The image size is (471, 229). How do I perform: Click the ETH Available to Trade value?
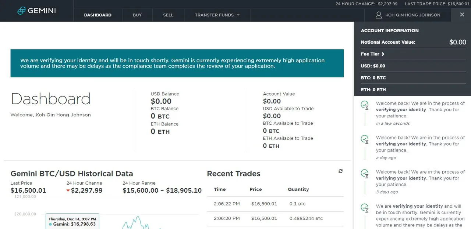[271, 146]
